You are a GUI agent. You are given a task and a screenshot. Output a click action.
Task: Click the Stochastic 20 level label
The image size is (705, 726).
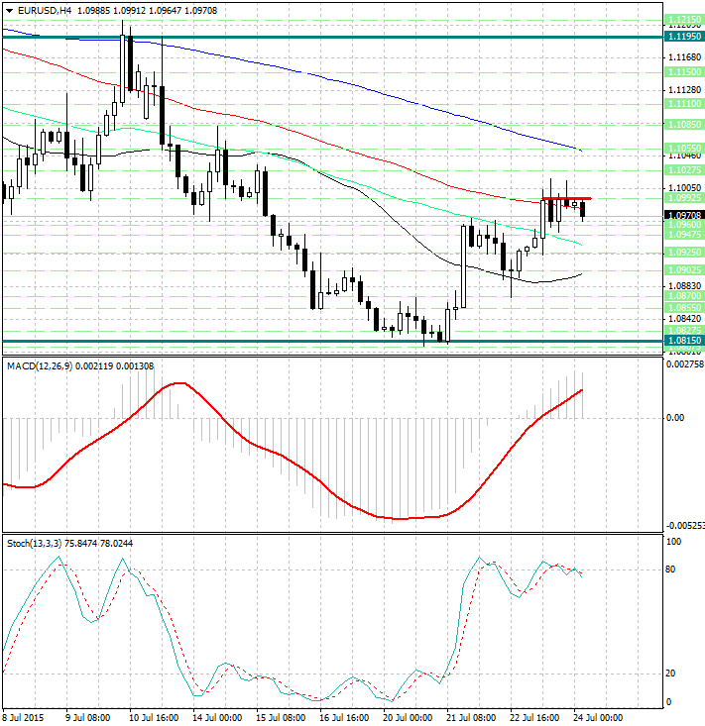tap(670, 674)
